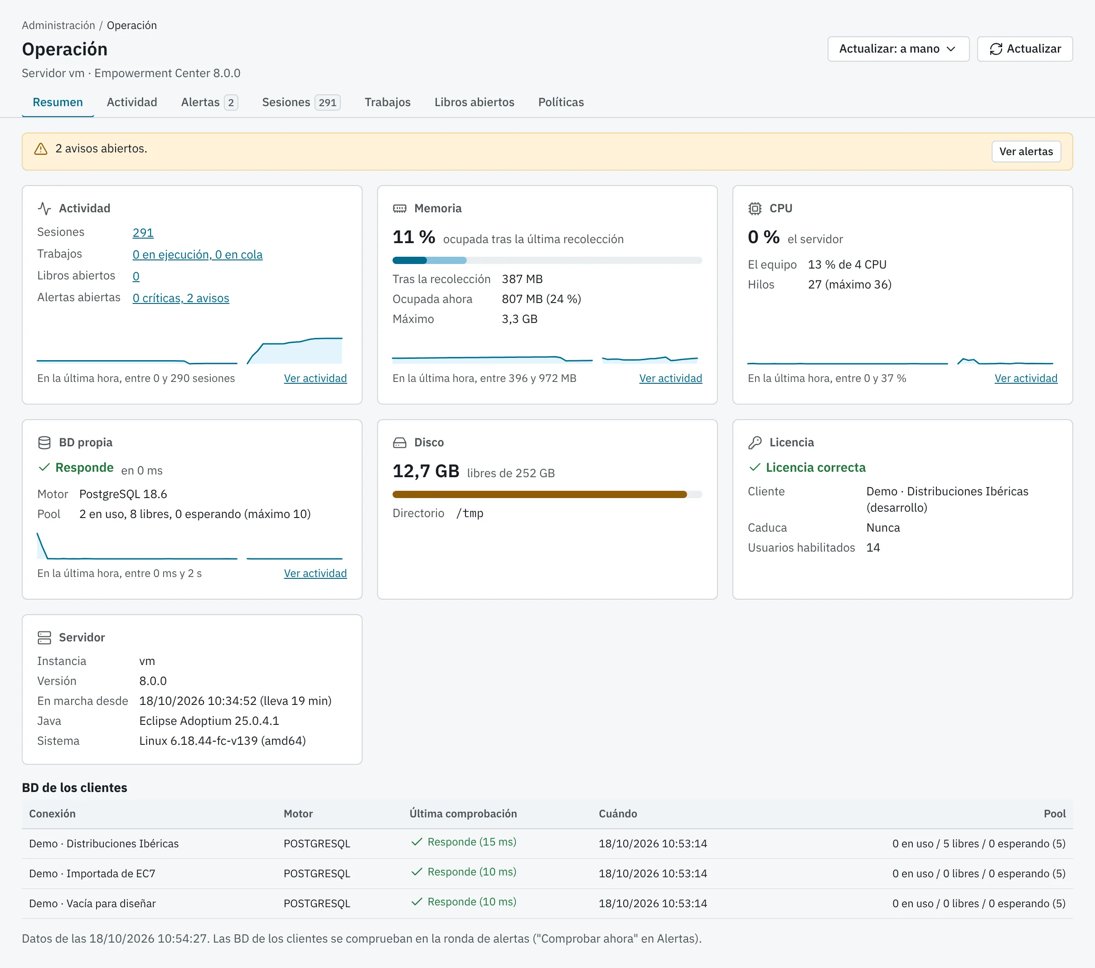The height and width of the screenshot is (968, 1095).
Task: Switch to the Resumen tab
Action: (x=58, y=102)
